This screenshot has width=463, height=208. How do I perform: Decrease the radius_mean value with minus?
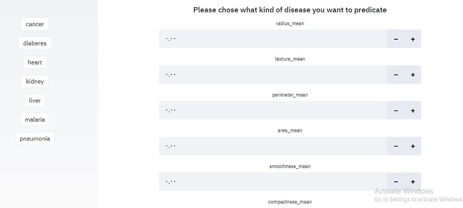pos(396,39)
